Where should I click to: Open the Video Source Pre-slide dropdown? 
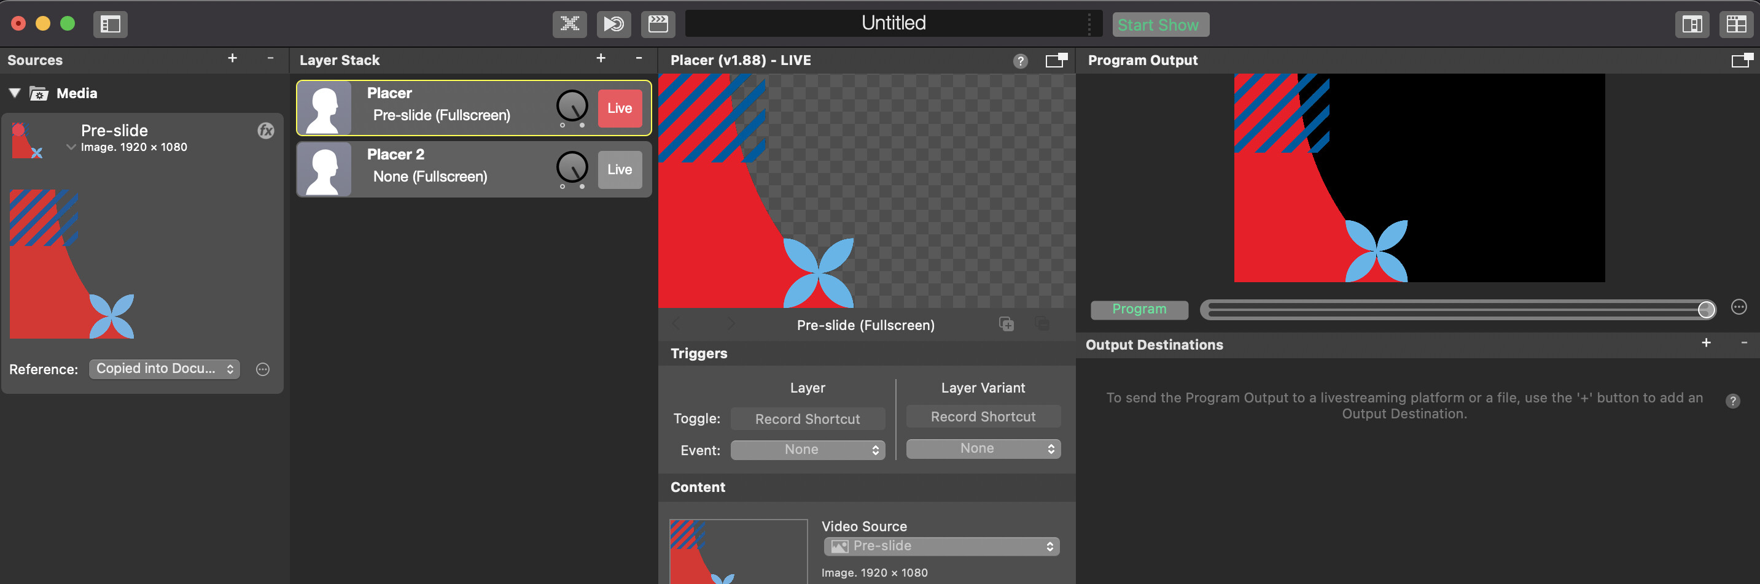(941, 546)
